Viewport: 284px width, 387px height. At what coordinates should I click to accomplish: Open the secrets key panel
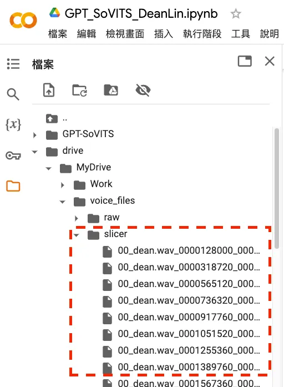pos(13,155)
